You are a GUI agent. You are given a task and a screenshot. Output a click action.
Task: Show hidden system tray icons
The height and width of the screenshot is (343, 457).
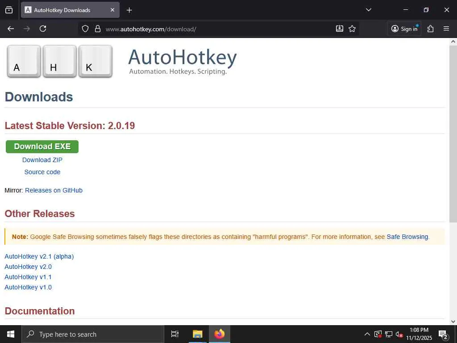[x=367, y=334]
